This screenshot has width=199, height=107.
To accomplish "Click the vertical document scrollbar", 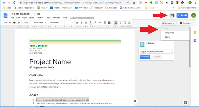I will [190, 48].
